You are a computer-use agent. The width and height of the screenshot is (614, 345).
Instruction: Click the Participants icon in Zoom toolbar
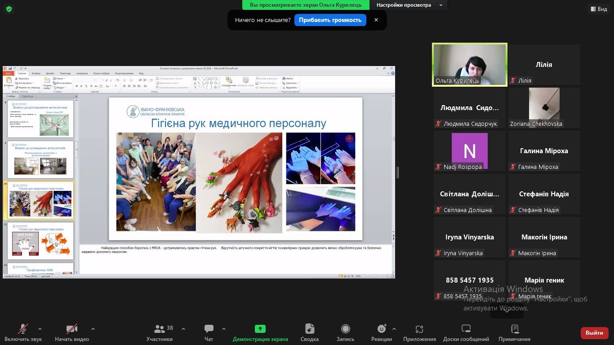pyautogui.click(x=160, y=329)
